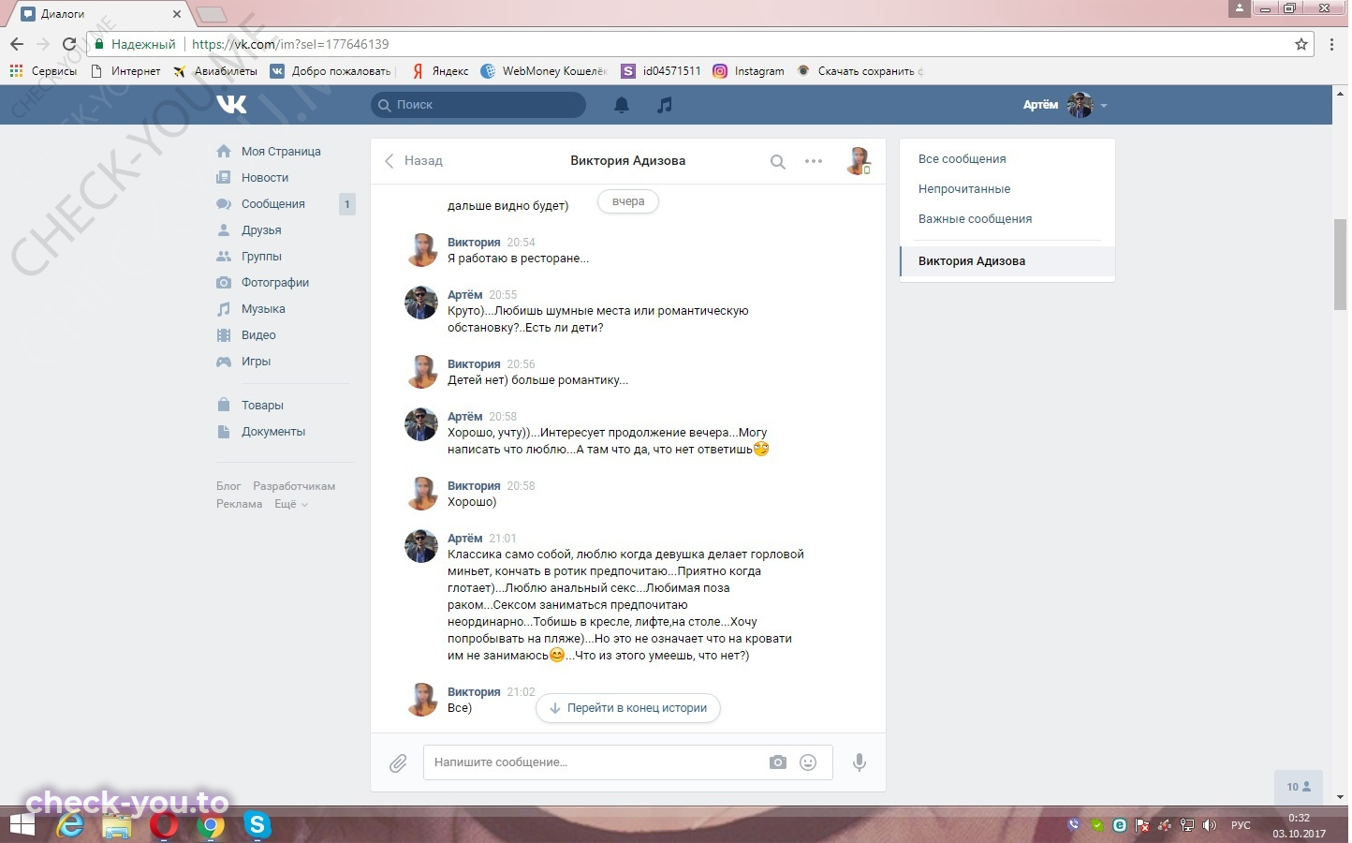Open Видео in sidebar
Viewport: 1352px width, 843px height.
(258, 334)
